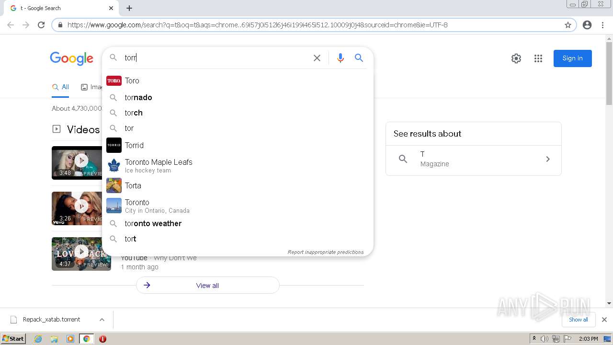Click the blue magnifier search icon

pos(359,58)
